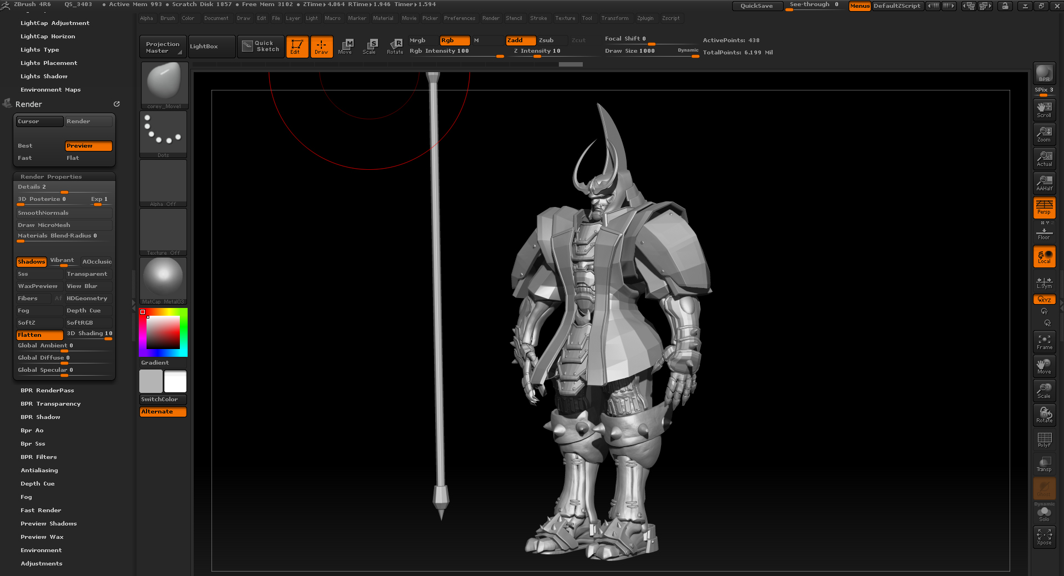Toggle the L.Sym icon

(1044, 283)
